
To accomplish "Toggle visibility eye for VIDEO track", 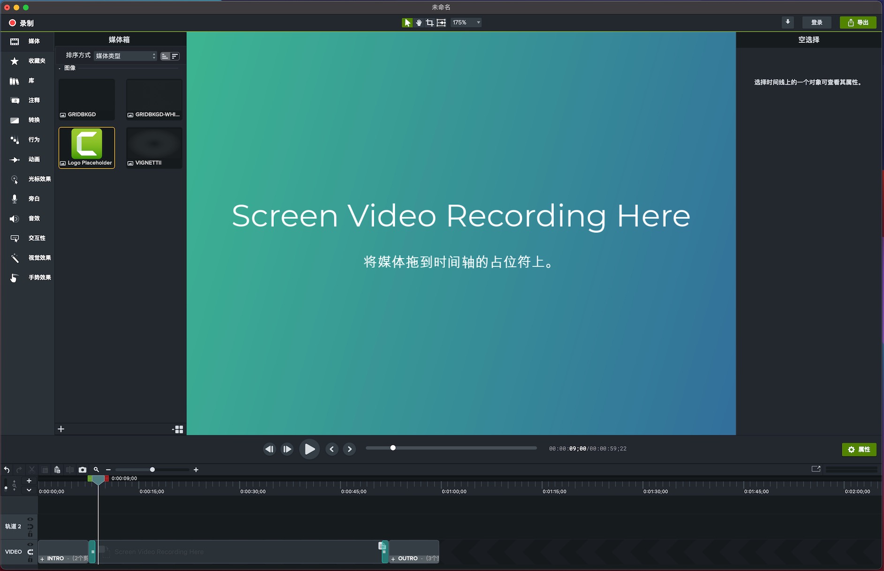I will (x=30, y=545).
